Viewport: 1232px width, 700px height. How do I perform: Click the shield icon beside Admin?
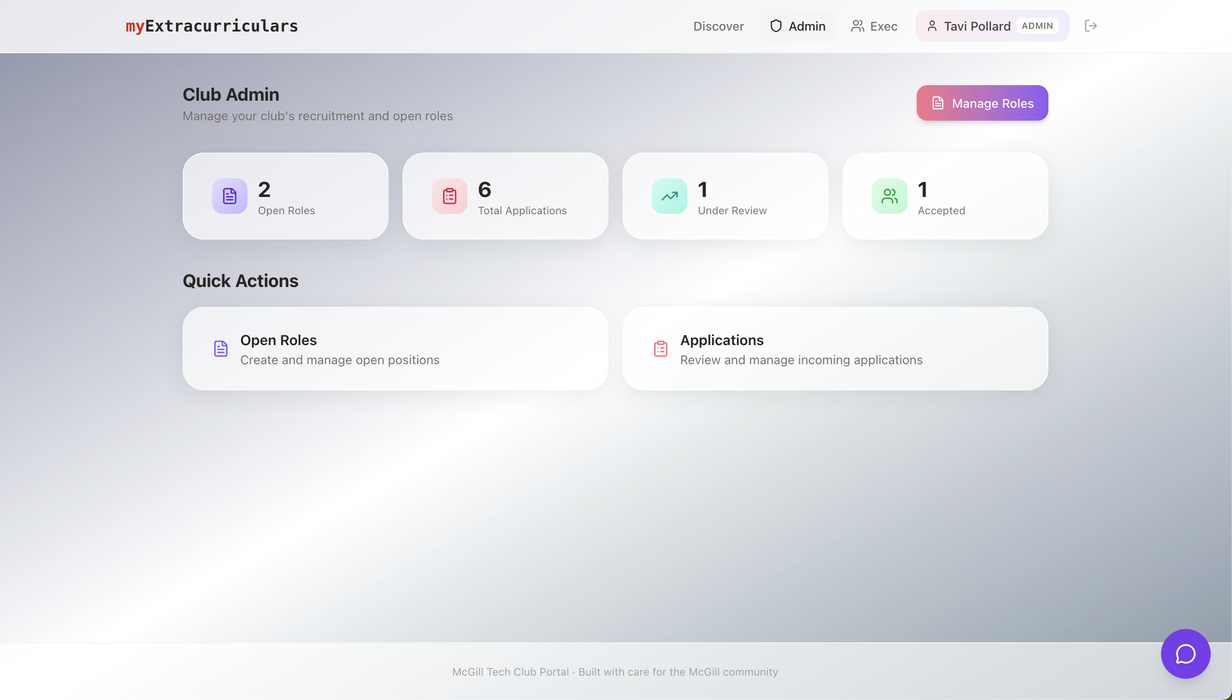[776, 26]
